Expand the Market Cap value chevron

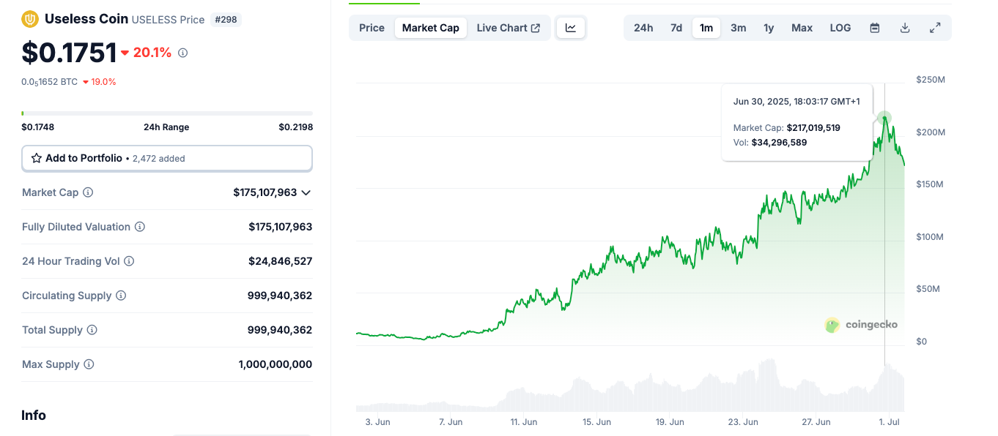point(306,192)
